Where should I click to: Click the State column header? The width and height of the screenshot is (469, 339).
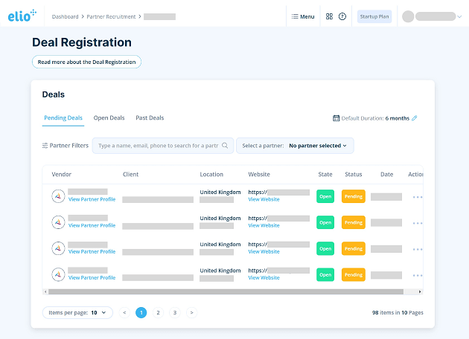[325, 175]
